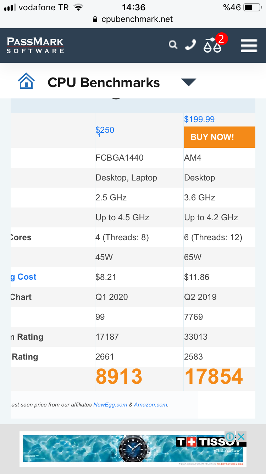Click the blue Cost row link
Image resolution: width=266 pixels, height=474 pixels.
(24, 277)
